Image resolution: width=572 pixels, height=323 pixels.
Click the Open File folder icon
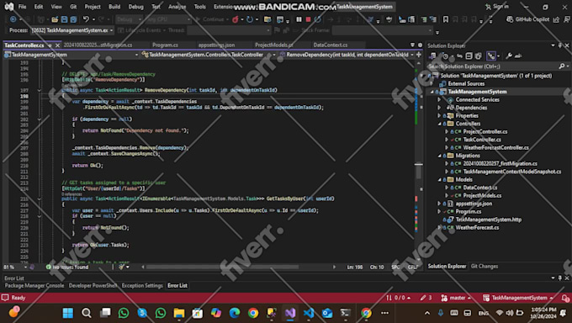click(55, 19)
